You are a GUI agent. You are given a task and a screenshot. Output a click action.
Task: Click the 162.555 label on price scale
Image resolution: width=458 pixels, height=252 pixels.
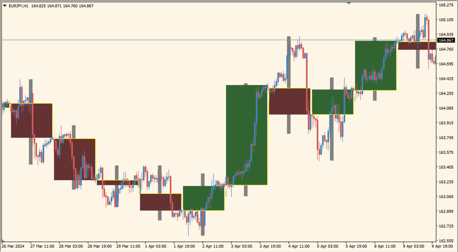coord(446,241)
